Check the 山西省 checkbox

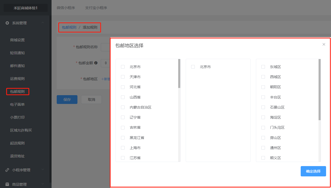click(x=123, y=97)
